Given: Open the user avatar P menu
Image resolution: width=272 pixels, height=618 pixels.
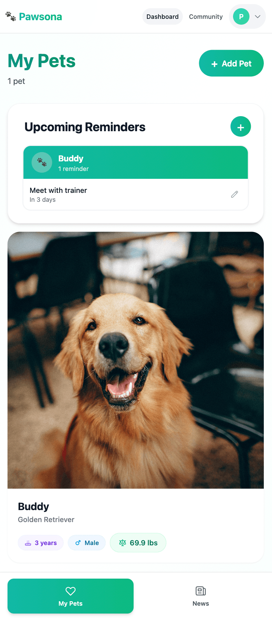Looking at the screenshot, I should (x=241, y=16).
